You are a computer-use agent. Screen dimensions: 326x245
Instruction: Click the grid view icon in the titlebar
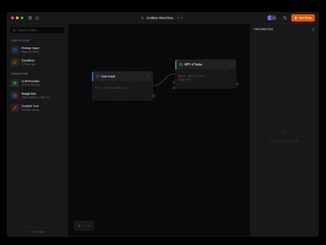tap(30, 18)
